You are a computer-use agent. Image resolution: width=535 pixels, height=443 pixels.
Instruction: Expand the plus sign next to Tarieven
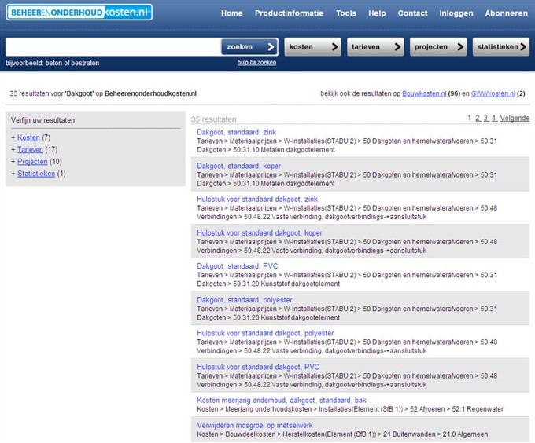point(13,149)
